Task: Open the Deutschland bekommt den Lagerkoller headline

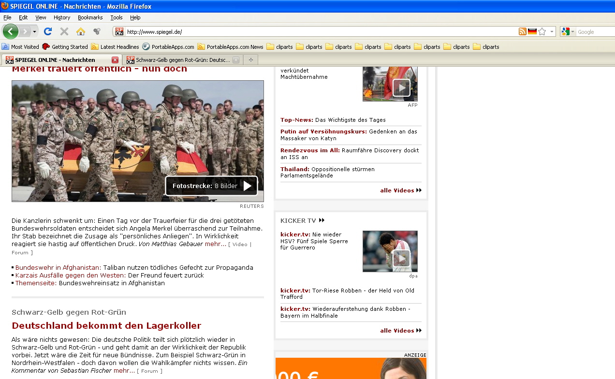Action: pos(106,325)
